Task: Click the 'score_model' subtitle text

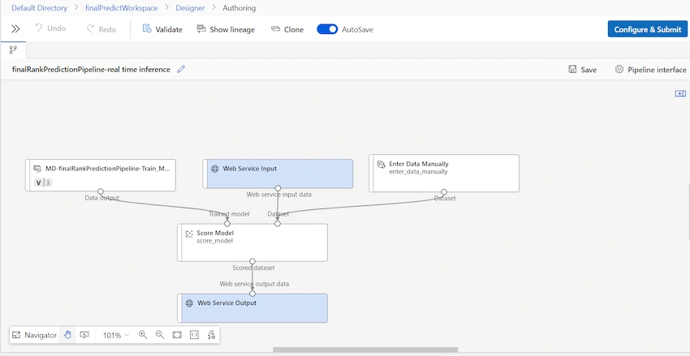Action: (215, 241)
